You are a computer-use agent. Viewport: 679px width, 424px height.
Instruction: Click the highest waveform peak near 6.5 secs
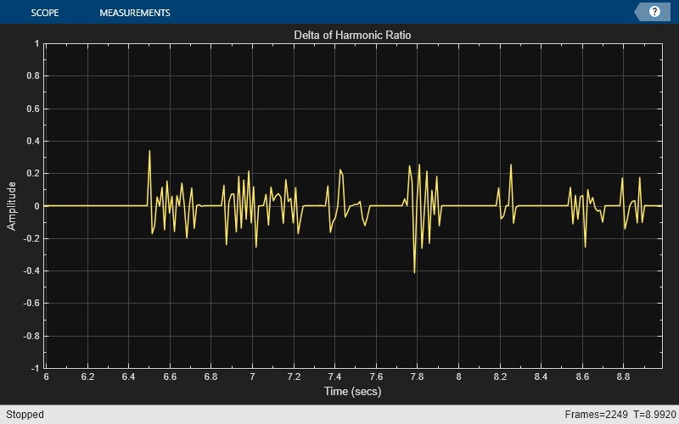pos(149,152)
